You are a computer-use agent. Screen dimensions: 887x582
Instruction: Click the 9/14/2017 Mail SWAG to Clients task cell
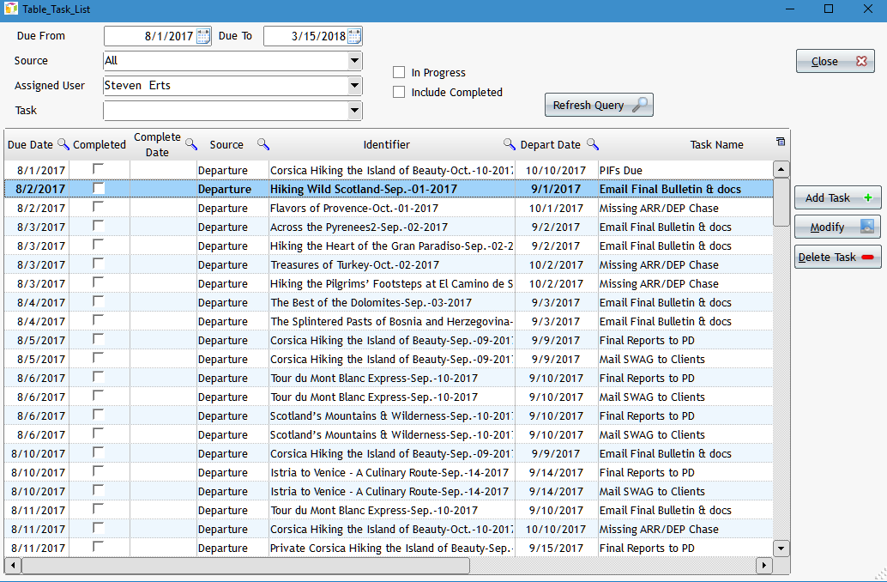click(x=685, y=491)
